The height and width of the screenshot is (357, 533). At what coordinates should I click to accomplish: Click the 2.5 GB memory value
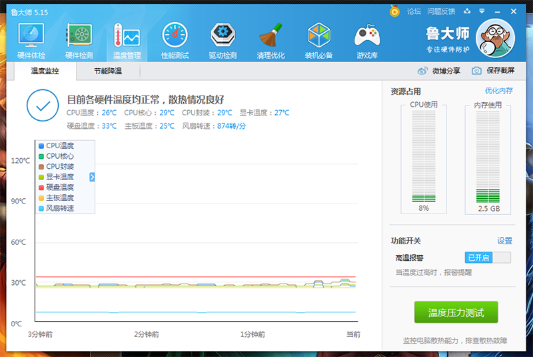pos(489,209)
